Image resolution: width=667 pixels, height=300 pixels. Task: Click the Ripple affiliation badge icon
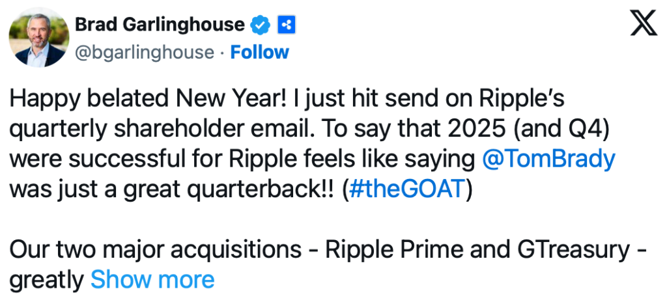(x=286, y=25)
